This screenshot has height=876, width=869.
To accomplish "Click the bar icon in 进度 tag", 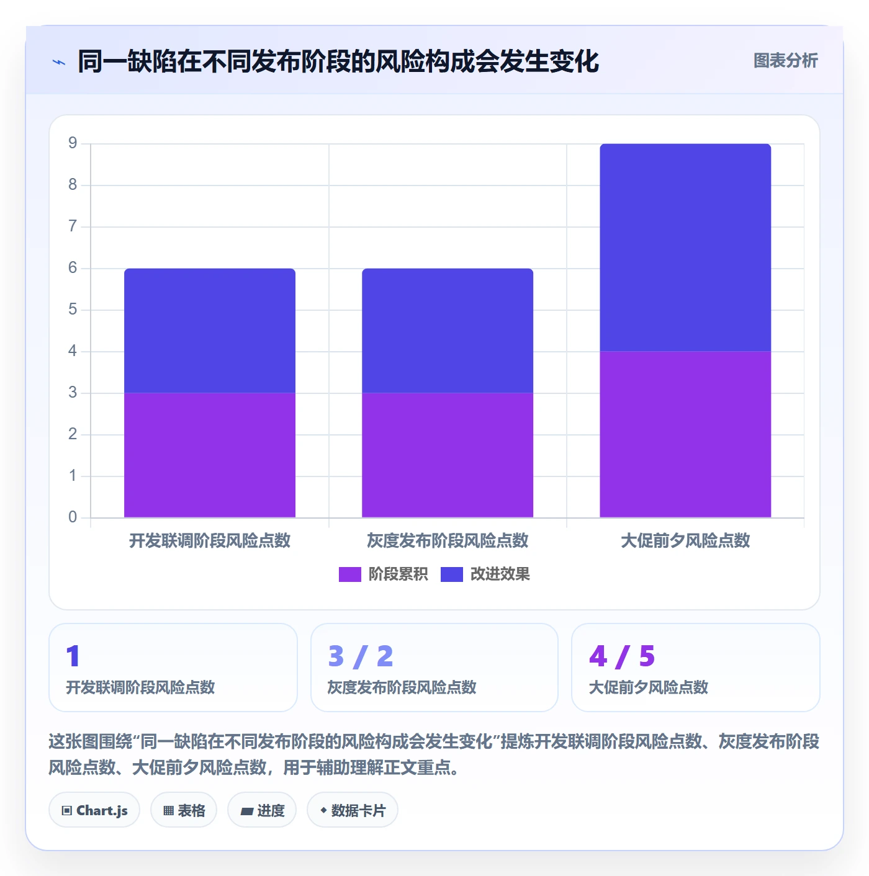I will [x=246, y=811].
